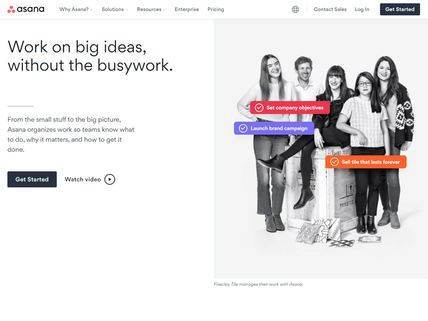Click the play icon beside Watch video
The width and height of the screenshot is (428, 321).
(x=110, y=179)
